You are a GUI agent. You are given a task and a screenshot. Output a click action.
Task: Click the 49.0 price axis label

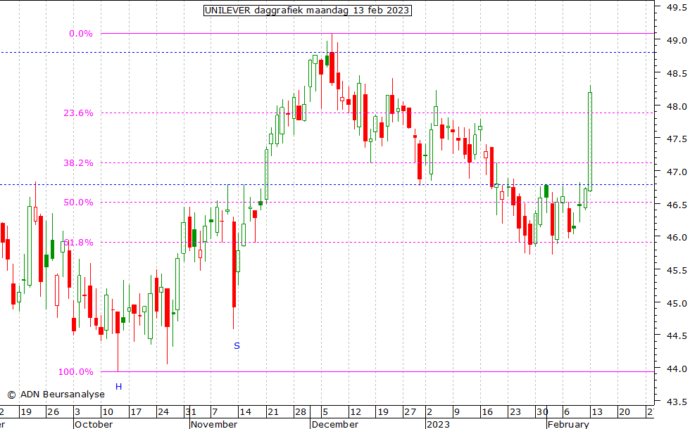click(x=677, y=41)
